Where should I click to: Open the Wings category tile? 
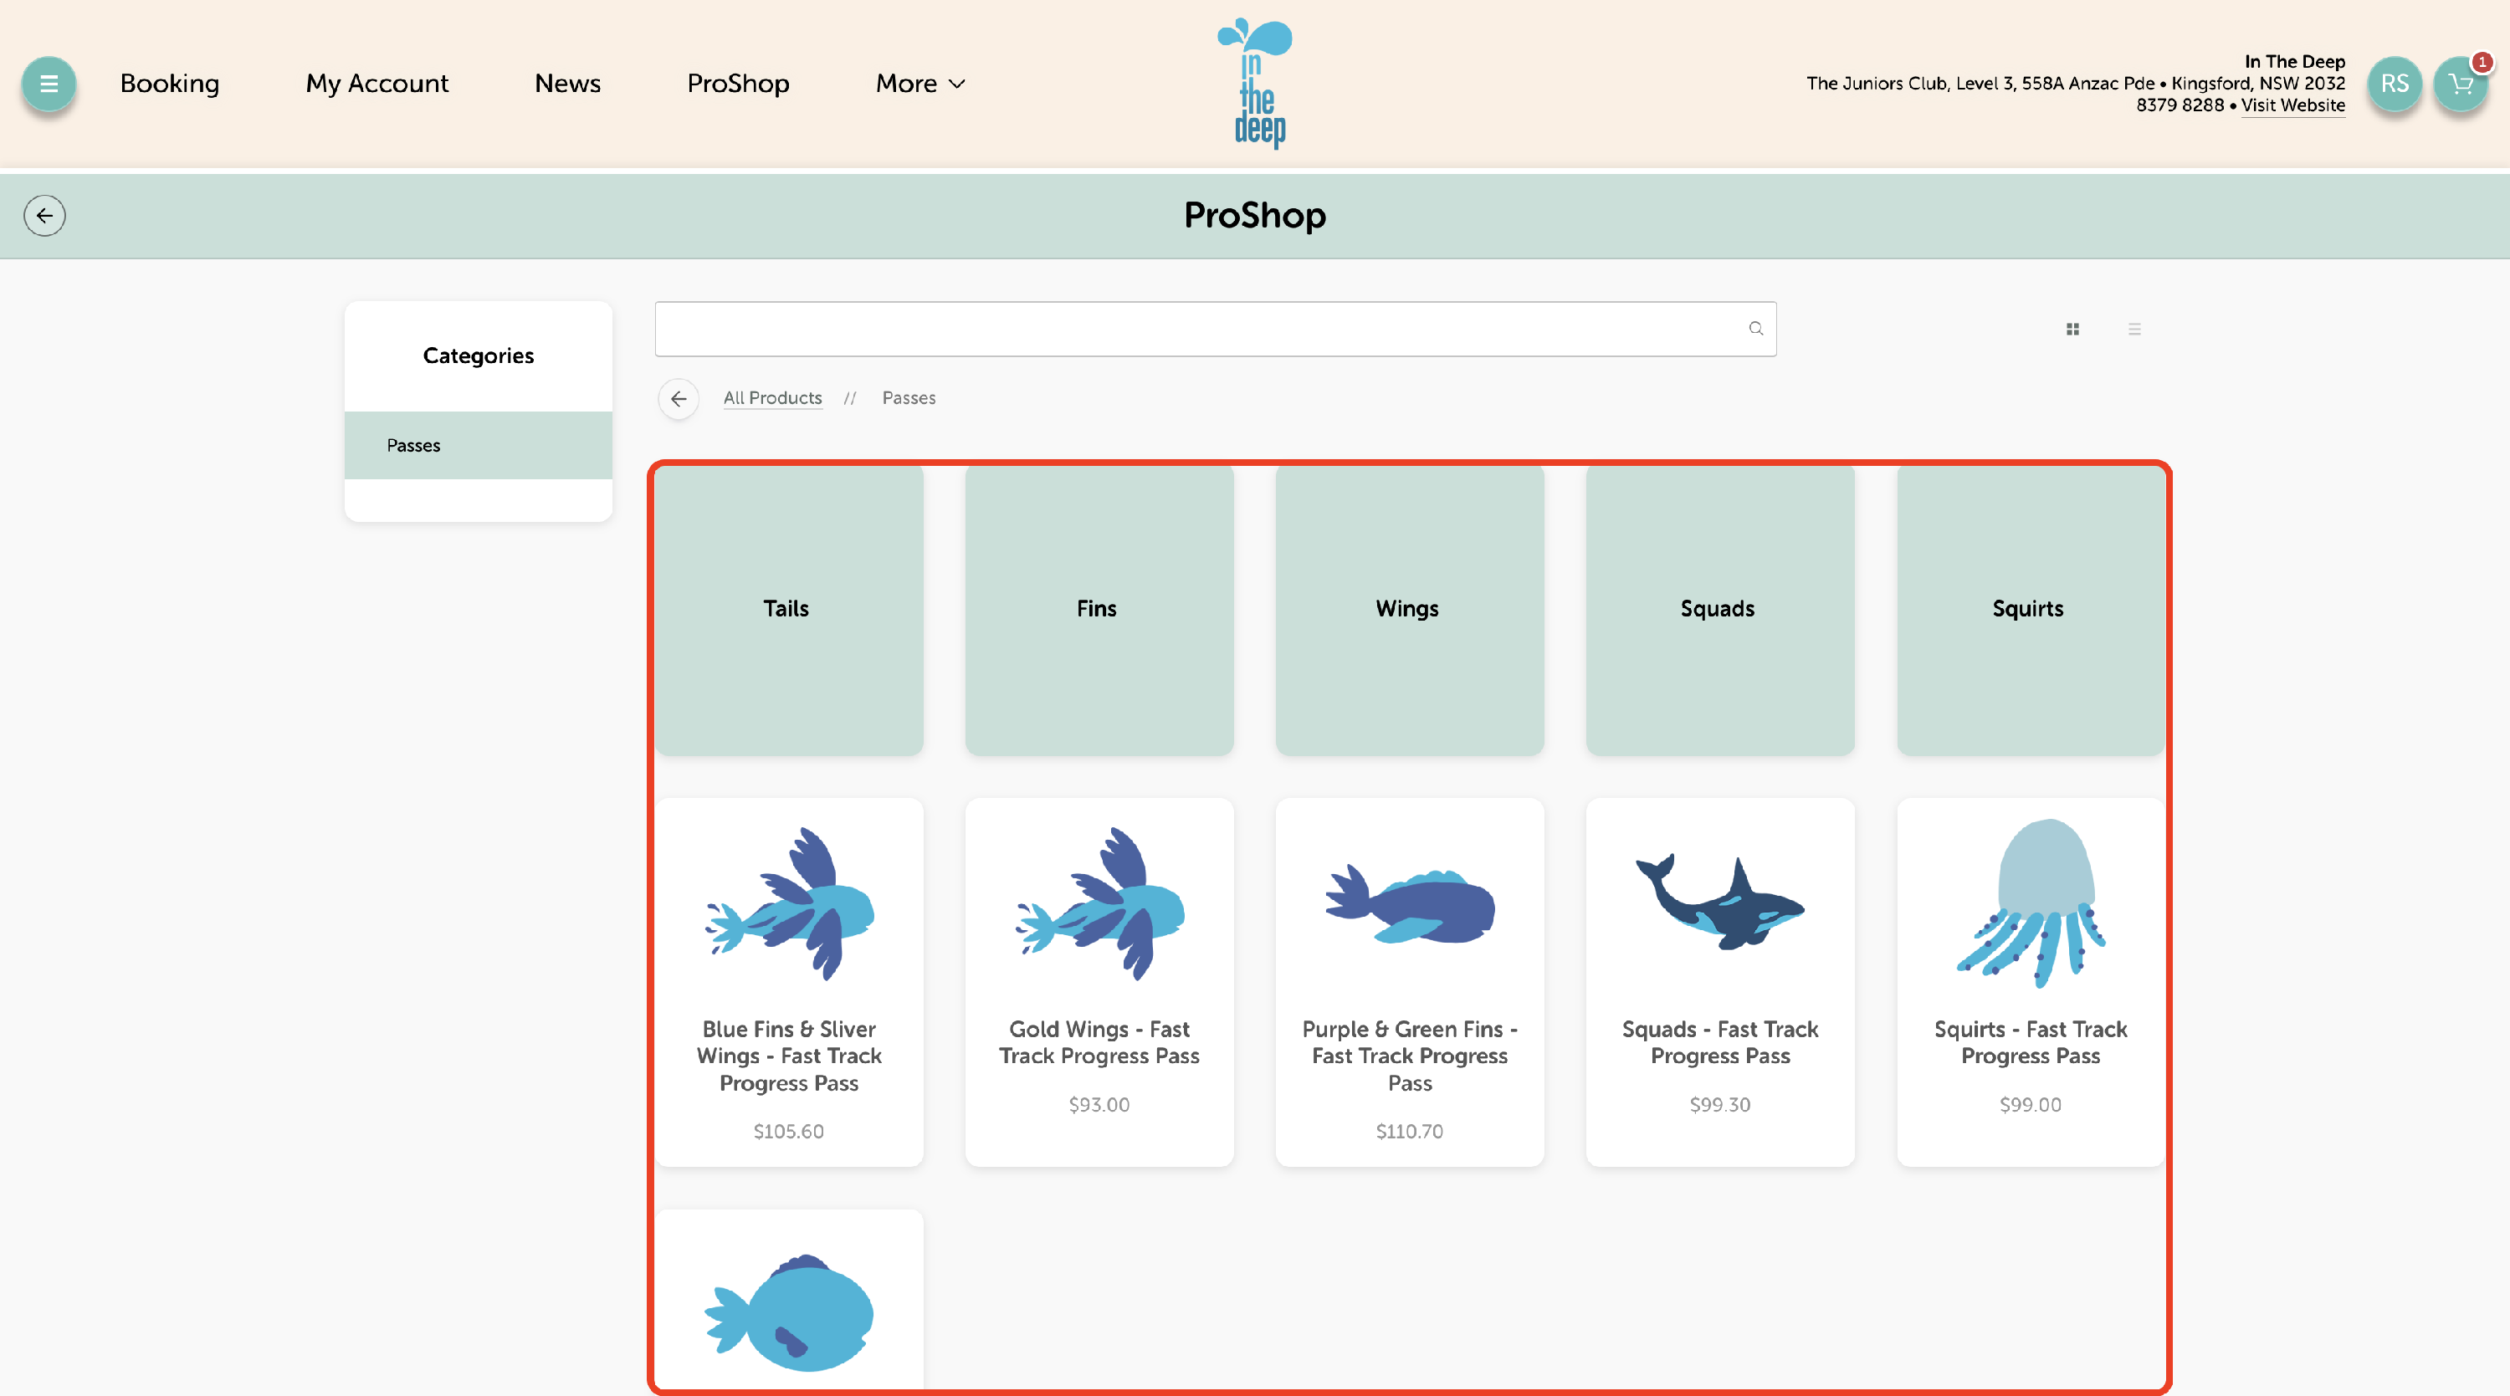click(1409, 610)
